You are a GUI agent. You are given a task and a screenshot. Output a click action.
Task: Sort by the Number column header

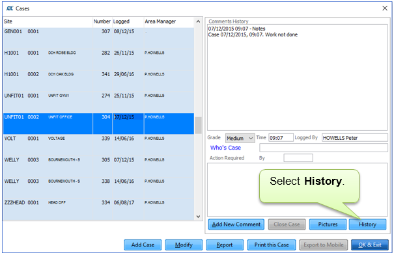(x=102, y=21)
